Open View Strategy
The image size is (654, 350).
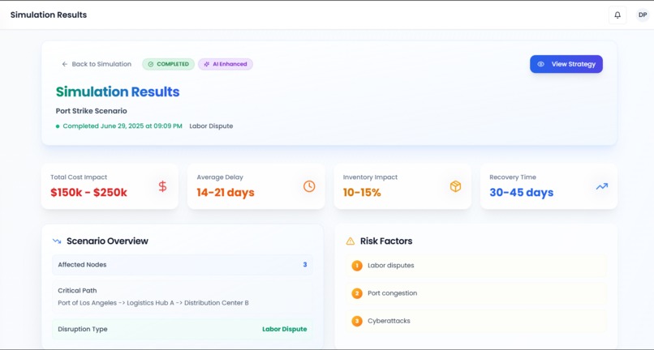[566, 64]
